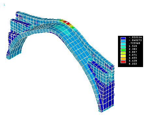Click the 4.655 legend value
Viewport: 161px width, 125px height.
click(x=133, y=58)
